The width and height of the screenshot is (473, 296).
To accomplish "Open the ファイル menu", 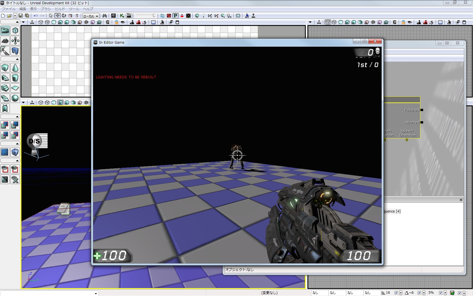I will click(x=9, y=9).
